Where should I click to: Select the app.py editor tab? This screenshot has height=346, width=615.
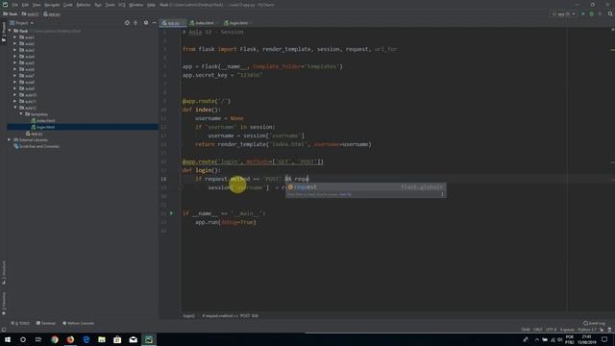coord(172,23)
